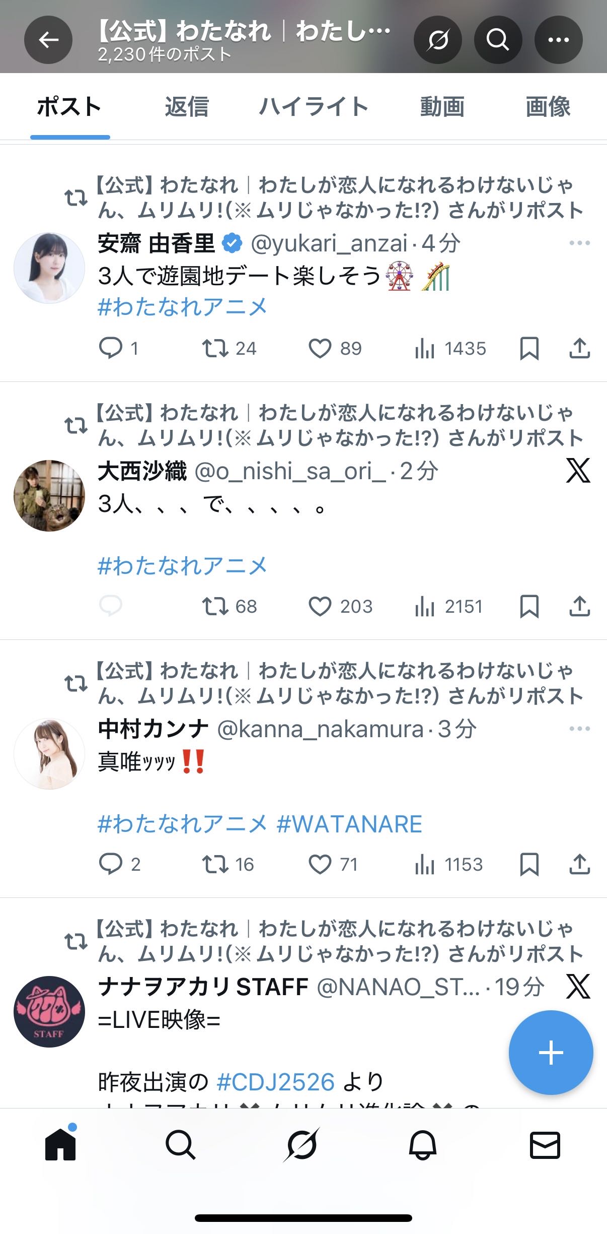This screenshot has height=1234, width=607.
Task: Open the Grok icon in profile header
Action: point(438,40)
